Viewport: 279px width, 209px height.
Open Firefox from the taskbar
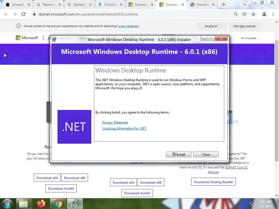(x=41, y=204)
